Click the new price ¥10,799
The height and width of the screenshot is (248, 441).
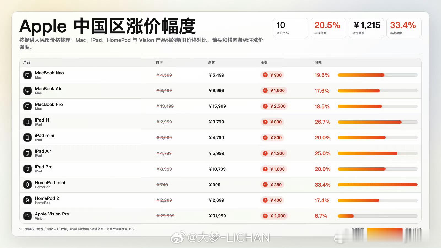coord(217,169)
